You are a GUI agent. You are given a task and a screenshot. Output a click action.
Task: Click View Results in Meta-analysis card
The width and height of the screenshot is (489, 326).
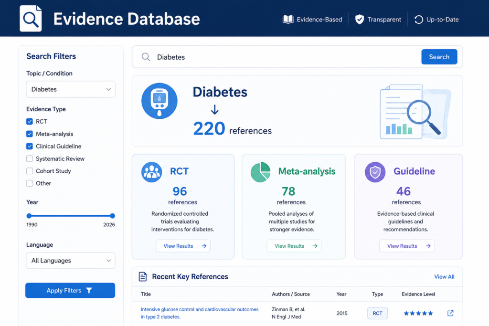[x=294, y=246]
